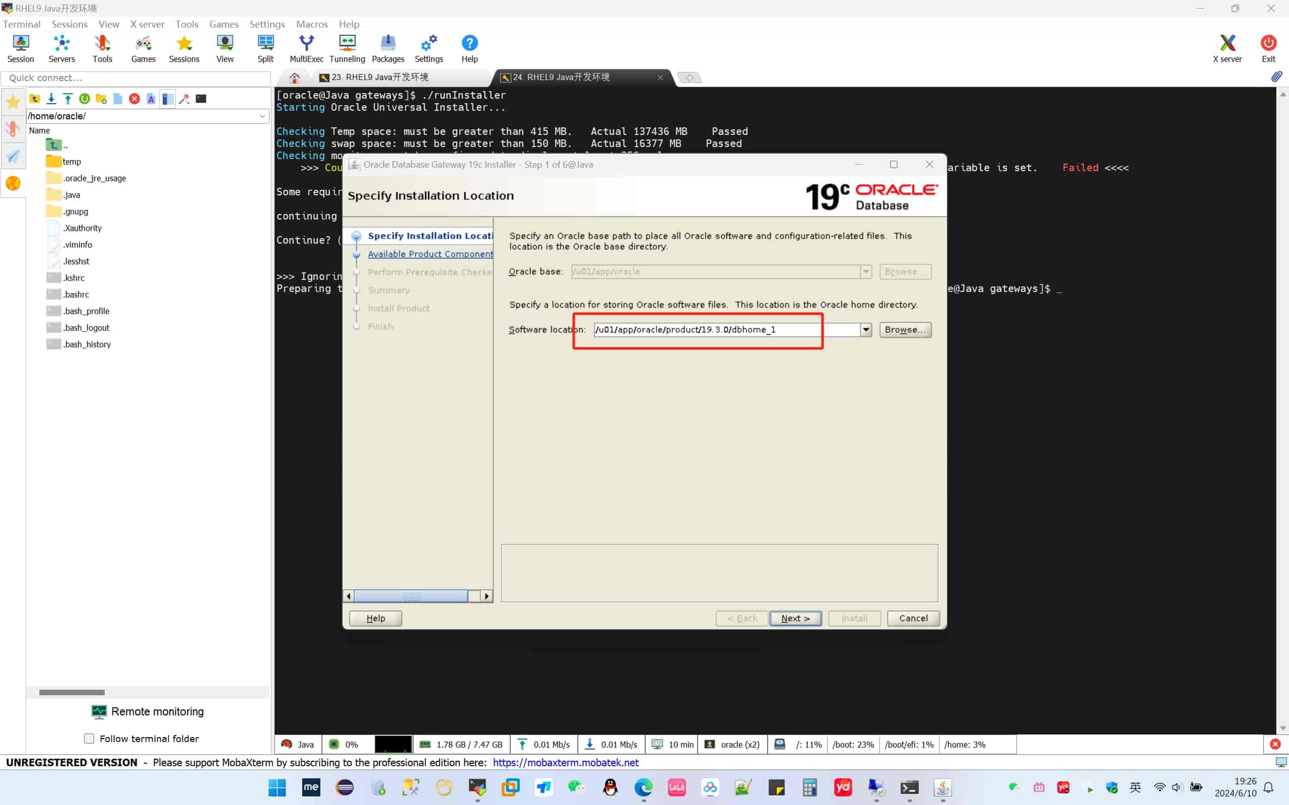Open Microsoft Edge from taskbar
The width and height of the screenshot is (1289, 805).
point(643,787)
